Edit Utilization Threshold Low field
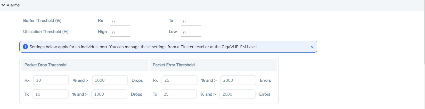Screen dimensions: 425x109 pos(191,33)
